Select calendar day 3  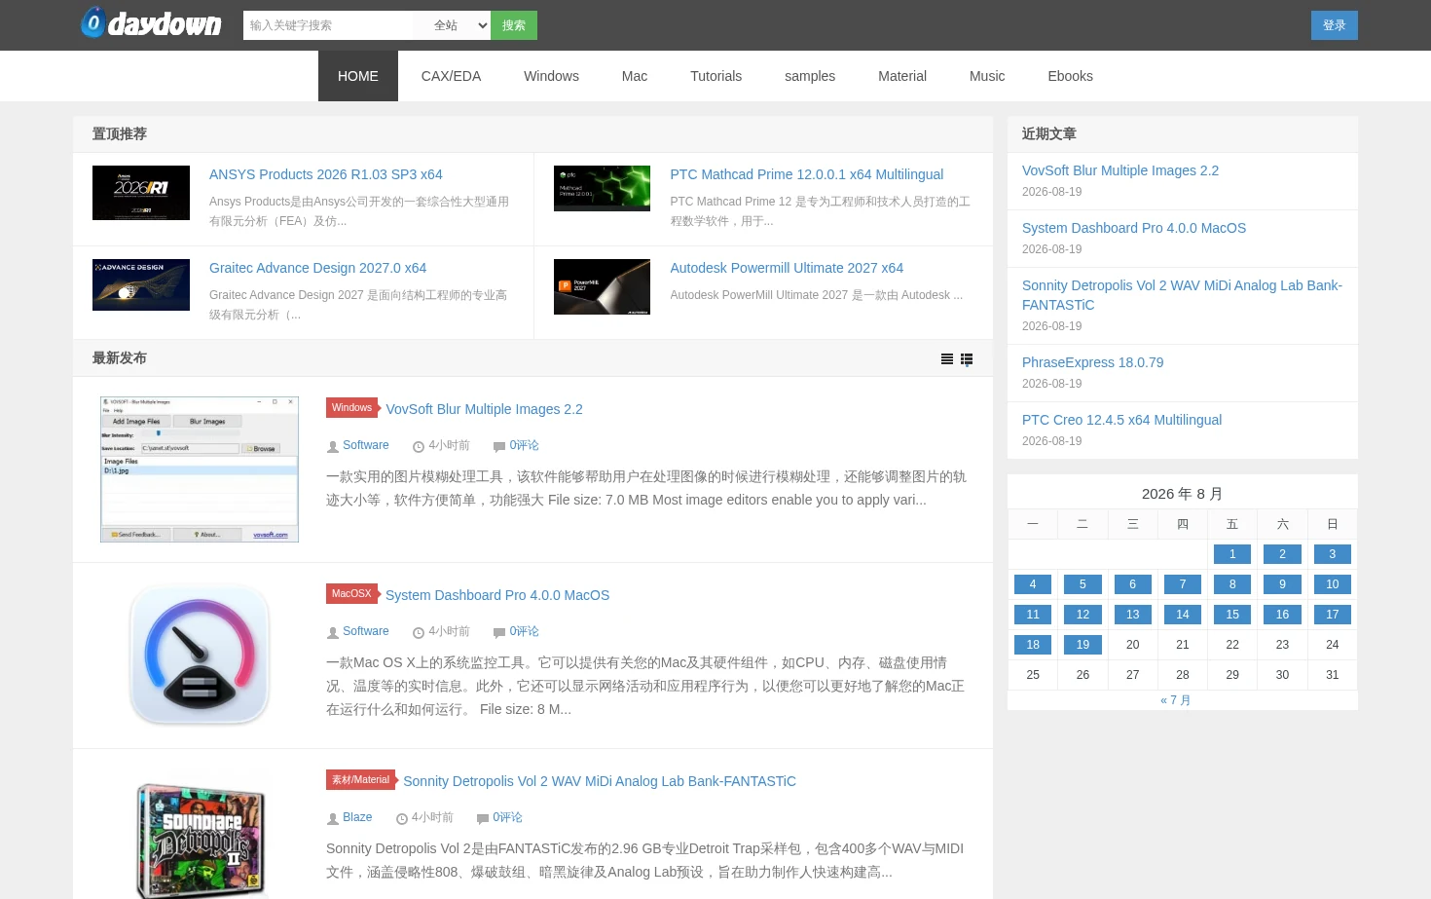coord(1333,554)
